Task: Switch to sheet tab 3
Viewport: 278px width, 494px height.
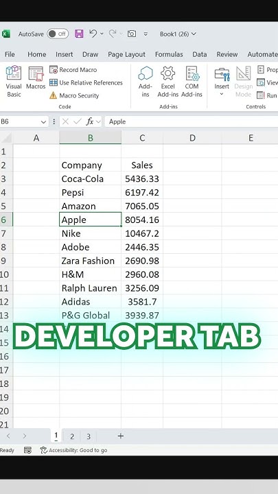Action: (x=89, y=436)
